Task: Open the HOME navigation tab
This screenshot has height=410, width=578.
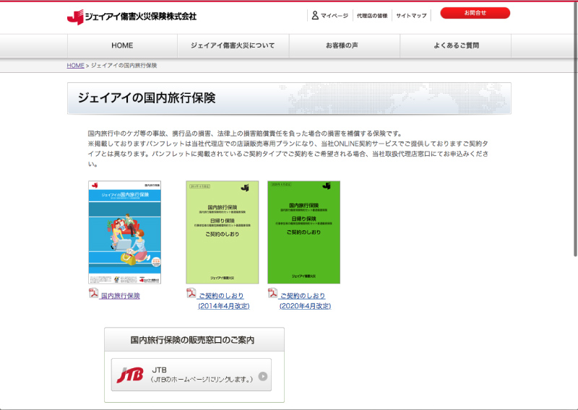Action: click(122, 45)
